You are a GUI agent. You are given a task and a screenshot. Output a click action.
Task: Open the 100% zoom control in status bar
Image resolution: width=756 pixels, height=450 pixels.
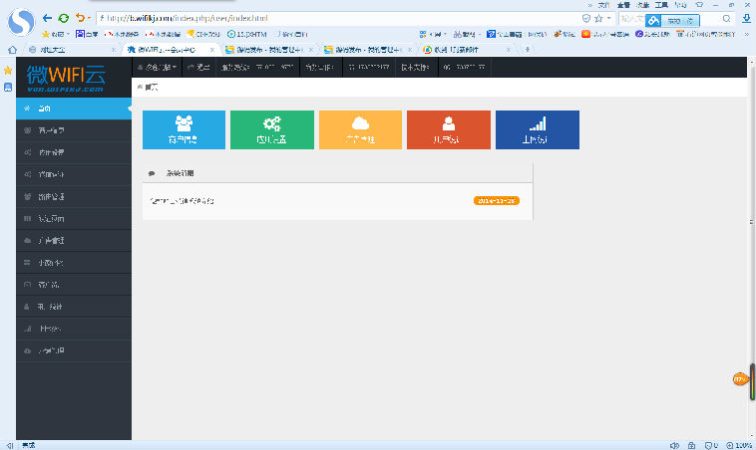[740, 446]
